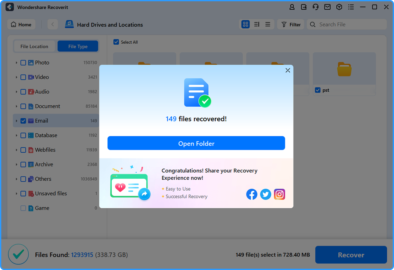Viewport: 394px width, 270px height.
Task: Check the Audio checkbox
Action: (x=23, y=92)
